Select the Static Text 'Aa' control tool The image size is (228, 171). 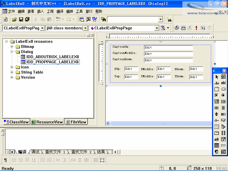[217, 83]
